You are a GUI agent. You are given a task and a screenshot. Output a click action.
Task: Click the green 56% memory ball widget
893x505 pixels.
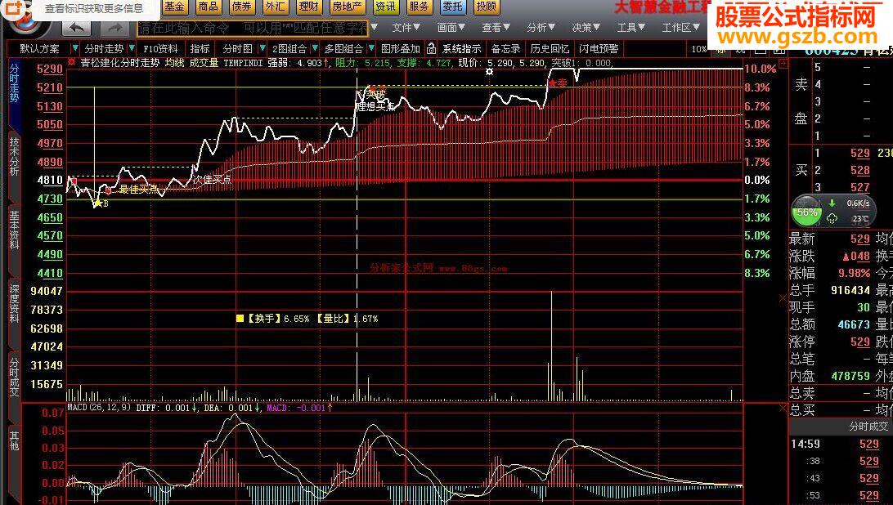click(x=807, y=212)
